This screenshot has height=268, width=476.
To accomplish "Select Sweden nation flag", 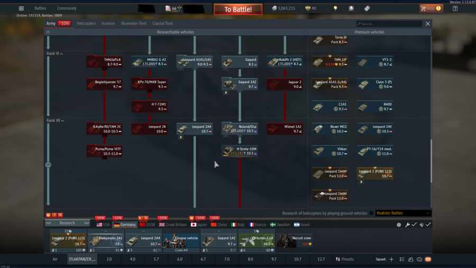I will tap(280, 225).
